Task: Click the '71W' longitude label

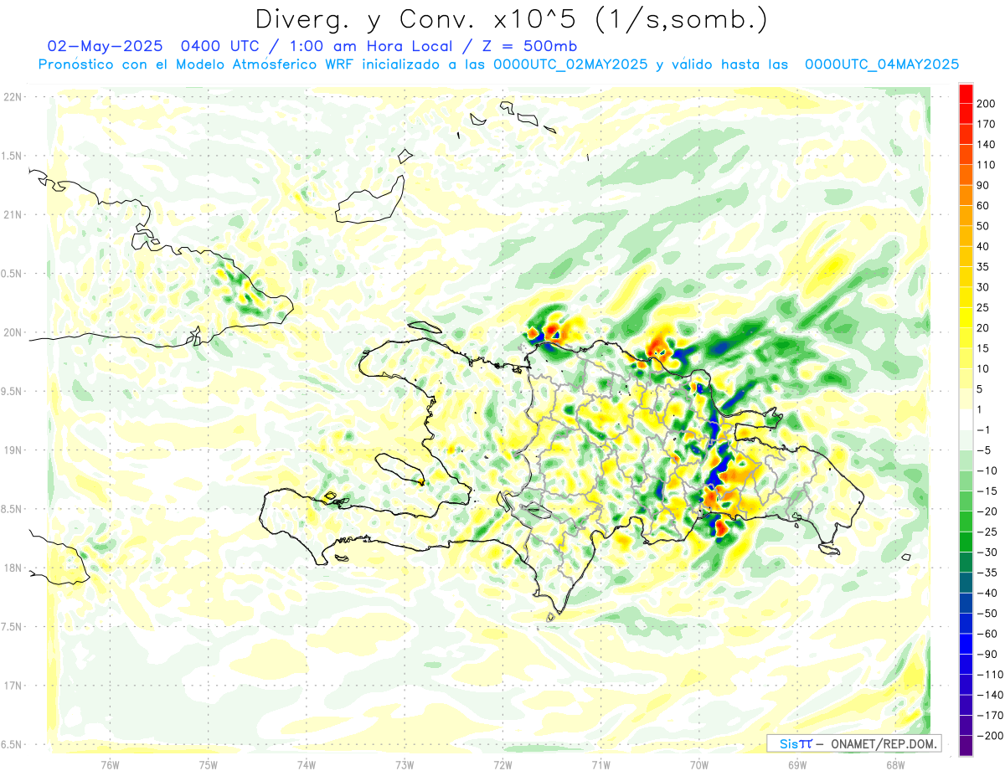Action: pyautogui.click(x=600, y=765)
